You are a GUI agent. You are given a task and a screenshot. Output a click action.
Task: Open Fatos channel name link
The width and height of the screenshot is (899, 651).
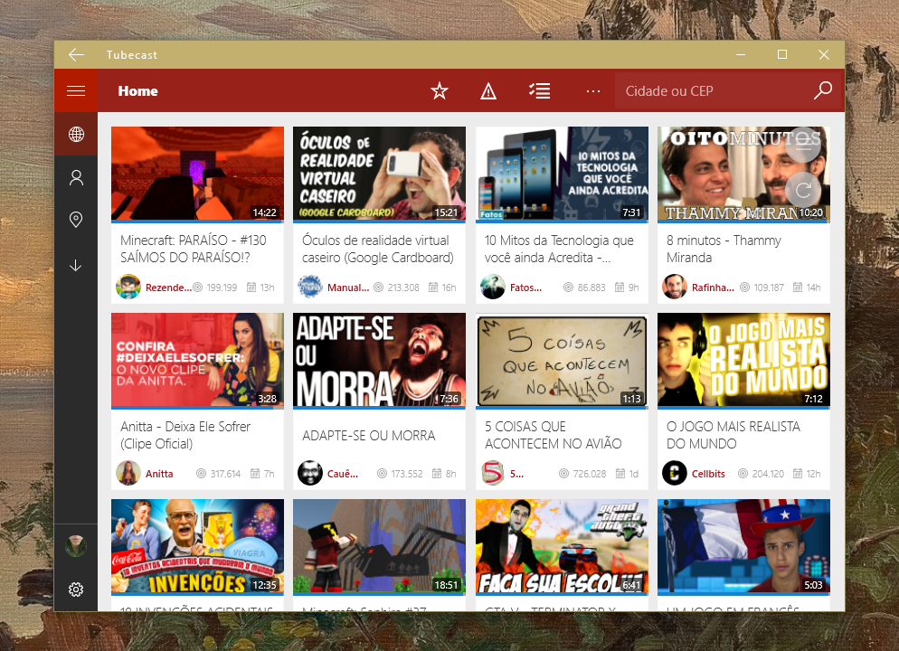click(x=525, y=288)
